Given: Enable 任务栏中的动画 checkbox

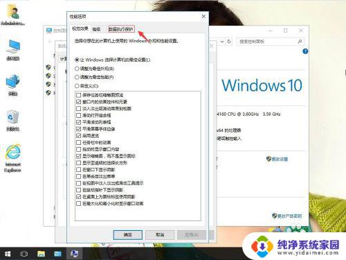Looking at the screenshot, I should 78,142.
